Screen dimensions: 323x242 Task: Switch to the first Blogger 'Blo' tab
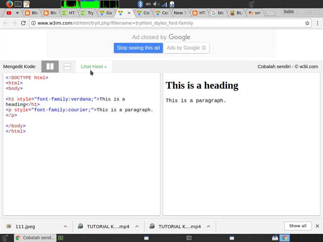31,13
